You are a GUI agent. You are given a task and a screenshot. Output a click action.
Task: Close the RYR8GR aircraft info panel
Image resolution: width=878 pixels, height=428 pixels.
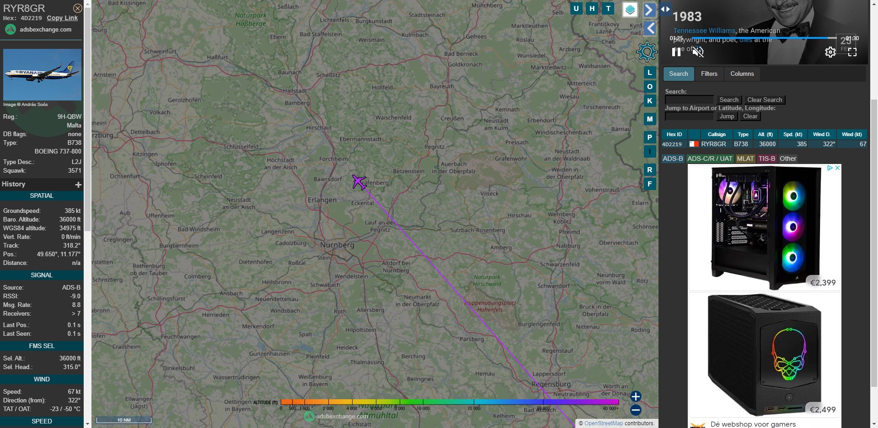coord(78,8)
